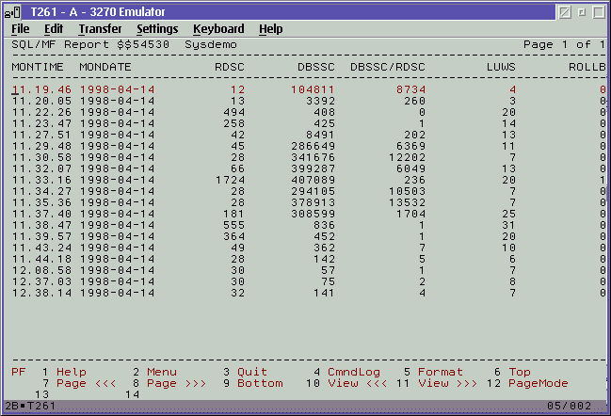Click time cell 11.20.05

(x=41, y=101)
